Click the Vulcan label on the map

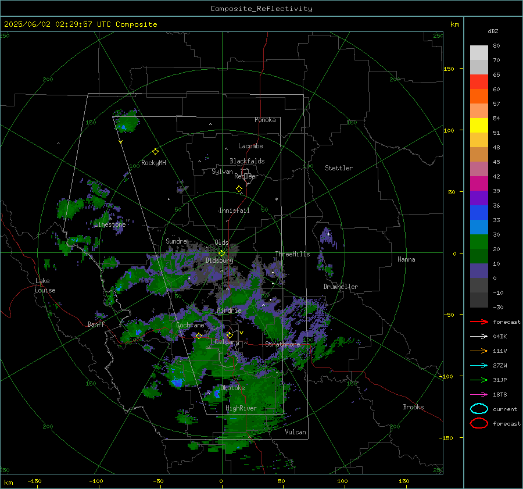point(296,432)
